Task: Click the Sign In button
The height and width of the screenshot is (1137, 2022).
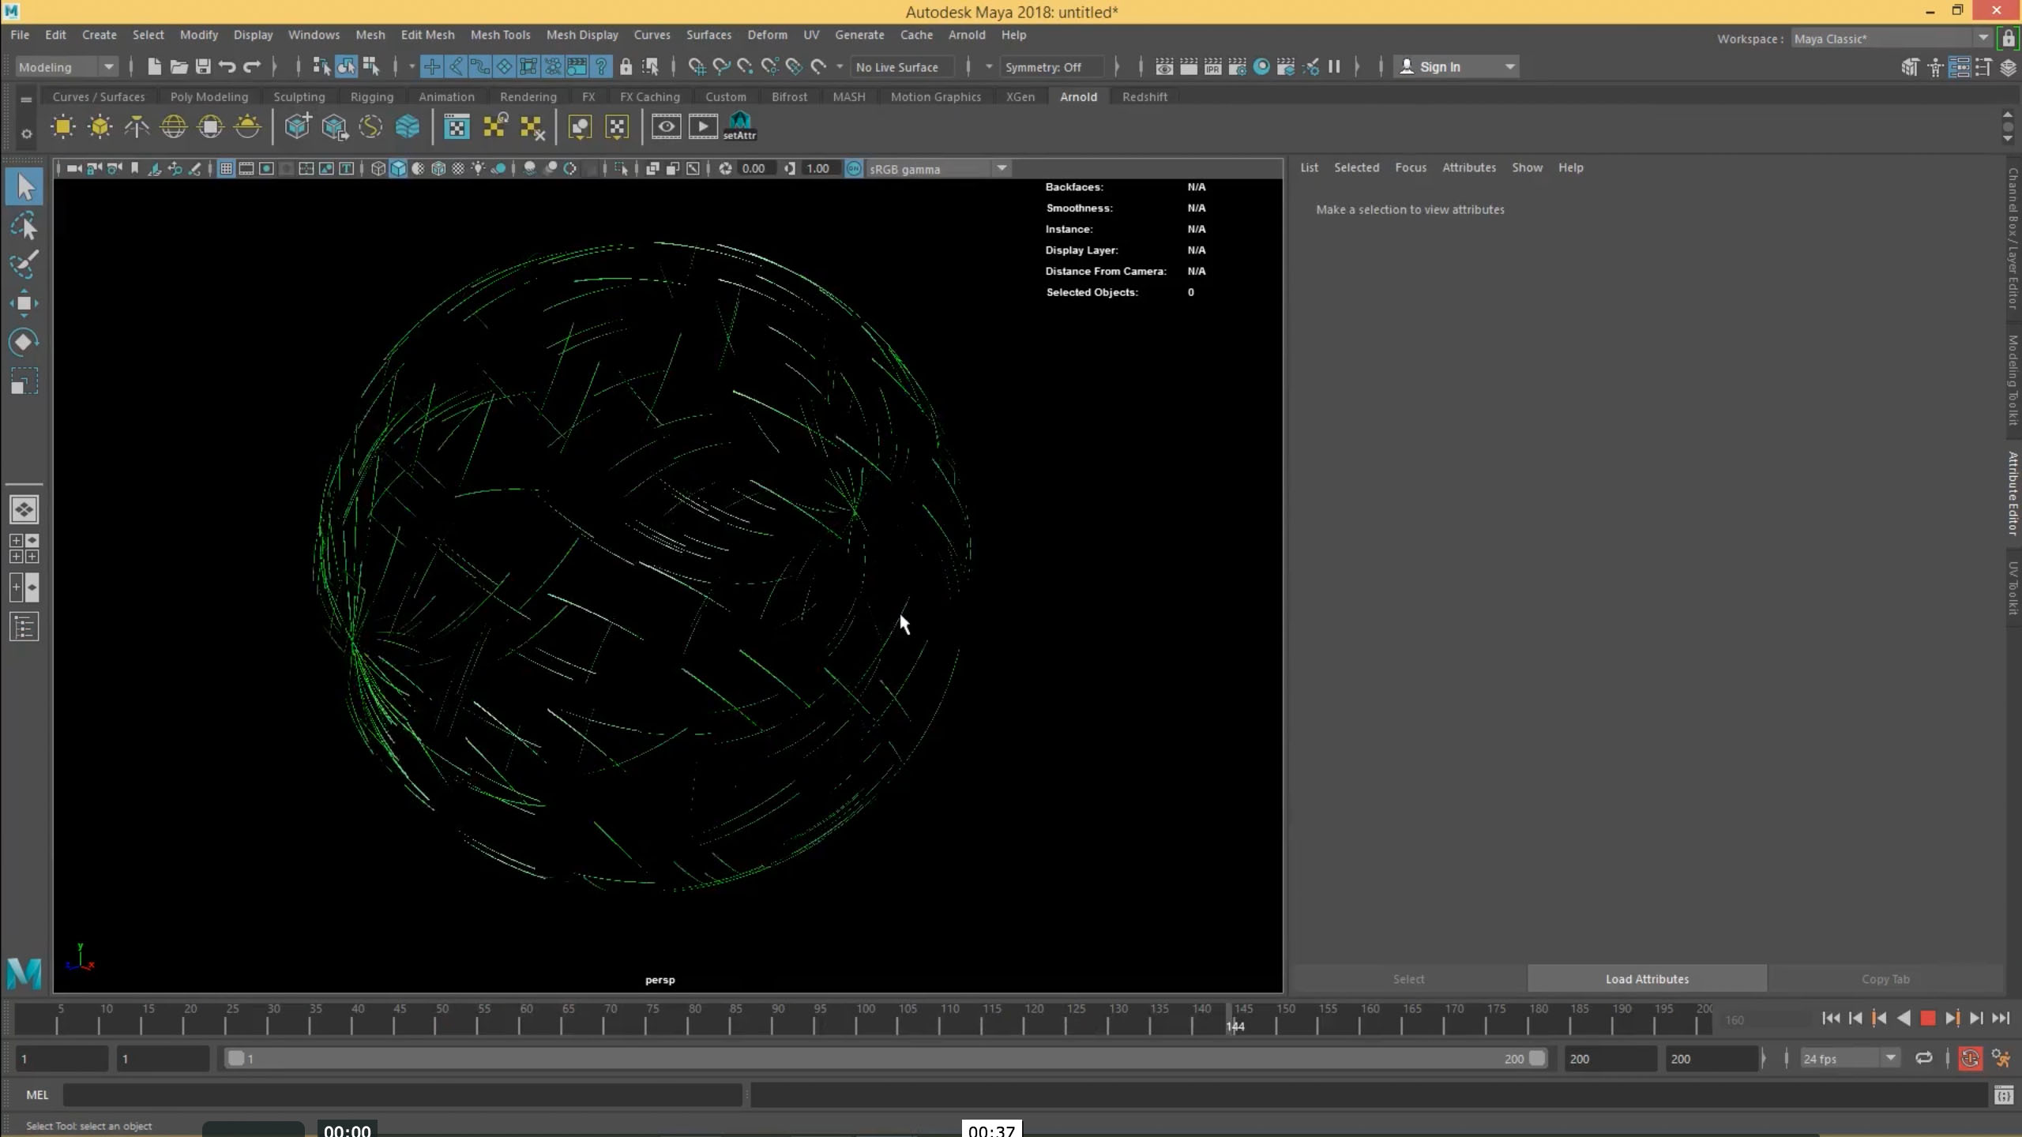Action: pos(1439,67)
